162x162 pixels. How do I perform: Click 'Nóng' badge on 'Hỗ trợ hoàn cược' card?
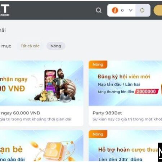click(98, 134)
